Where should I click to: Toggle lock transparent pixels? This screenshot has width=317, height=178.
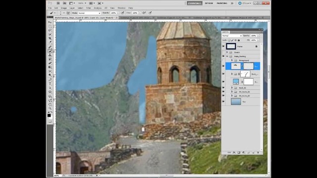(x=229, y=40)
